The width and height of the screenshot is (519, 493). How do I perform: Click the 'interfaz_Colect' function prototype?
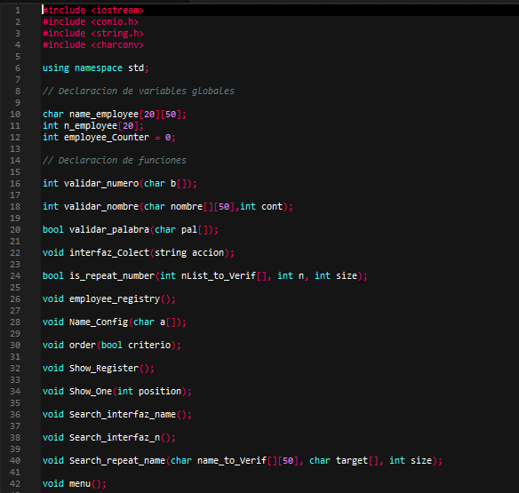(139, 253)
